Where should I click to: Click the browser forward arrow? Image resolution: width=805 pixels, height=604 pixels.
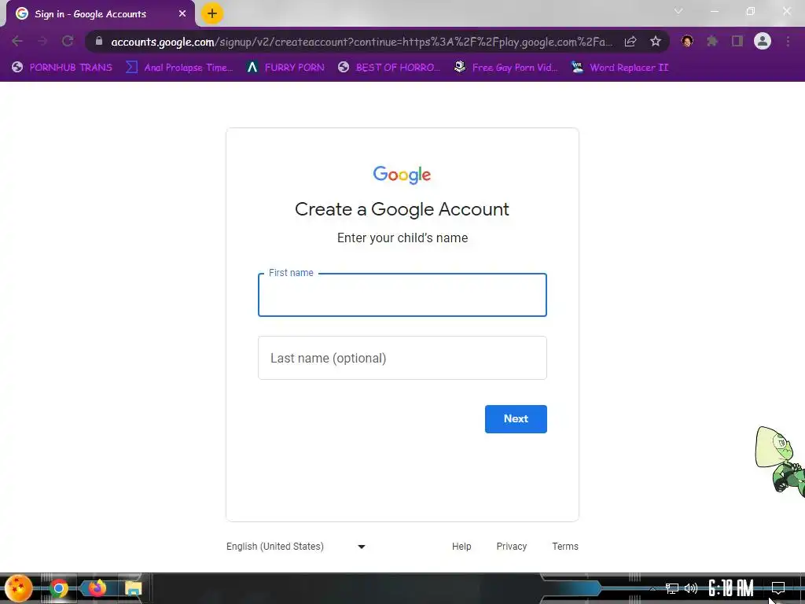click(42, 41)
